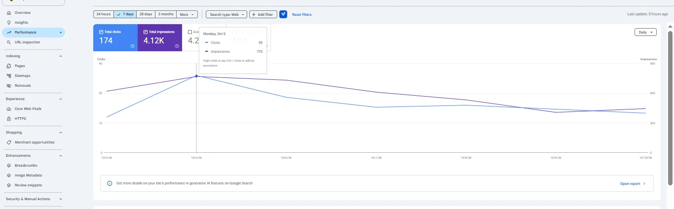This screenshot has height=209, width=674.
Task: Click Monday, Oct 5 tooltip heading
Action: (214, 34)
